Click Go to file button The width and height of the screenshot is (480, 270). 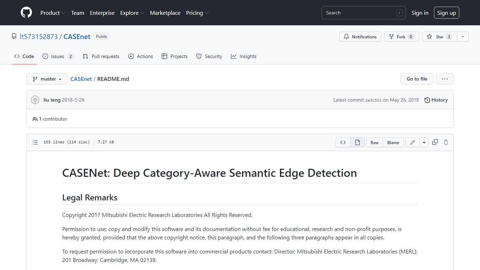point(417,79)
